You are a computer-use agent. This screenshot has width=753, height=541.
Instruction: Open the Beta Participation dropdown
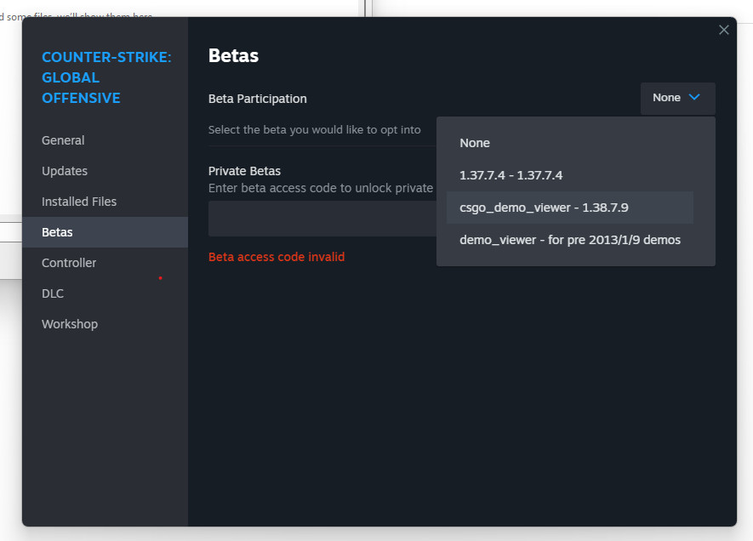coord(677,98)
